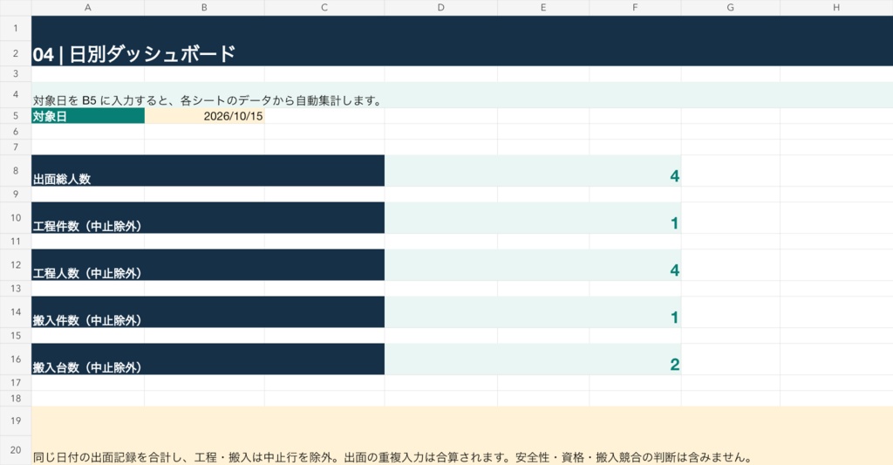This screenshot has height=465, width=893.
Task: Select the '出面総人数' label
Action: coord(208,170)
